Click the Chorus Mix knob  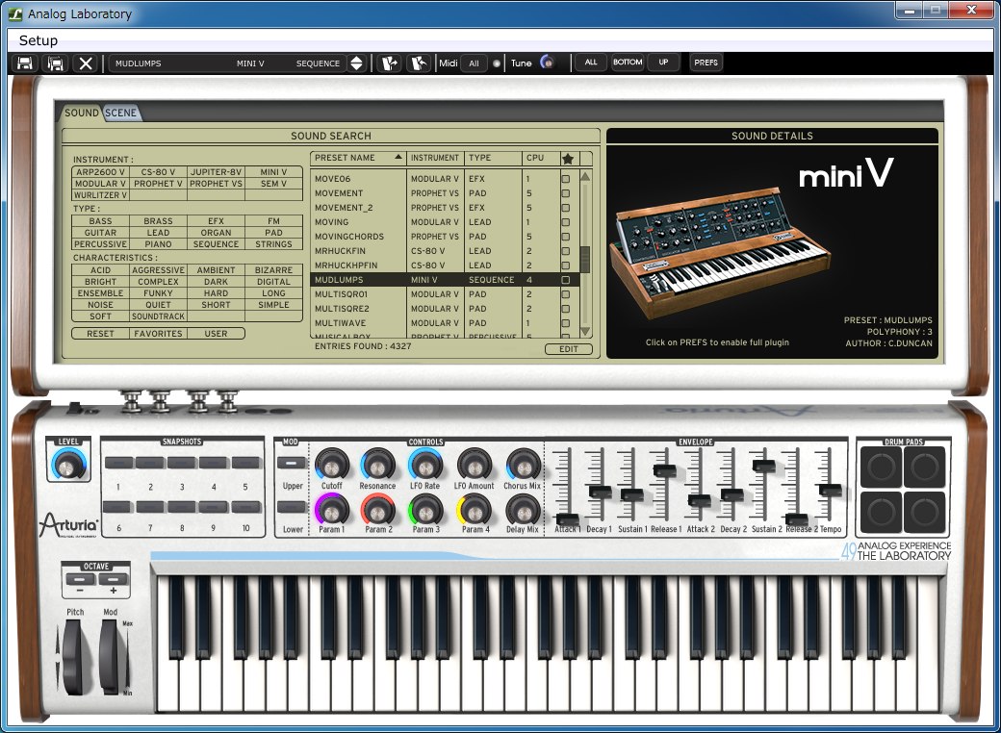523,465
